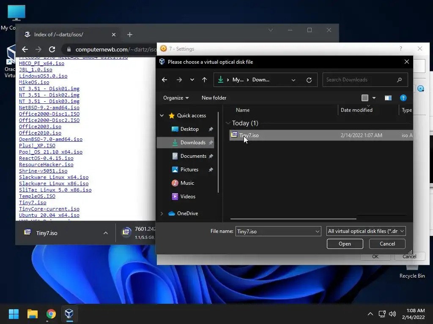Open Videos in navigation pane
Screen dimensions: 433x324
[188, 197]
